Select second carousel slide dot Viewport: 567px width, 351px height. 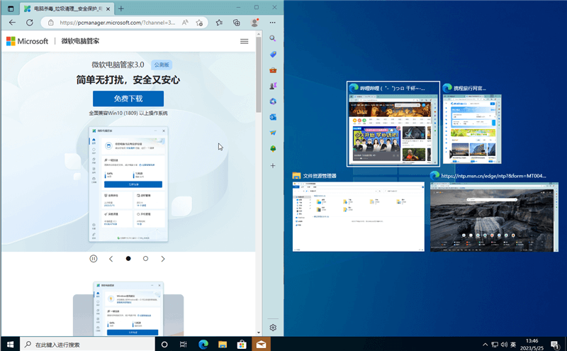tap(145, 259)
